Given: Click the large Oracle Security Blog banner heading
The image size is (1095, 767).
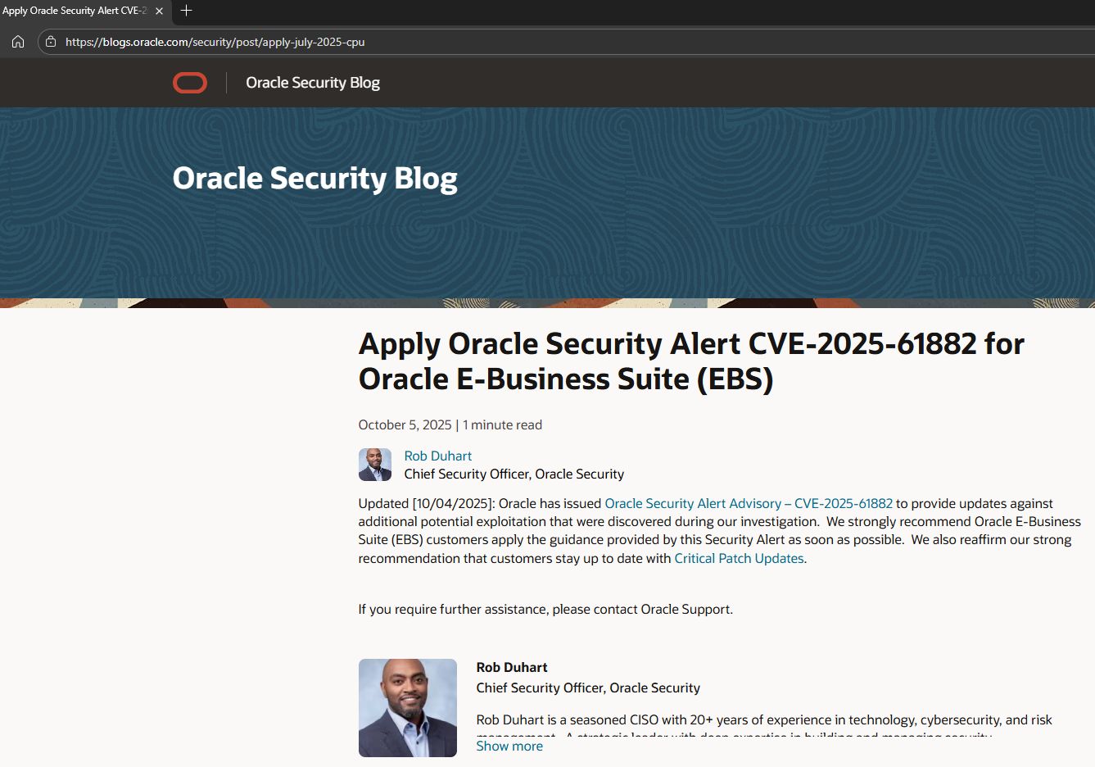Looking at the screenshot, I should click(x=314, y=179).
